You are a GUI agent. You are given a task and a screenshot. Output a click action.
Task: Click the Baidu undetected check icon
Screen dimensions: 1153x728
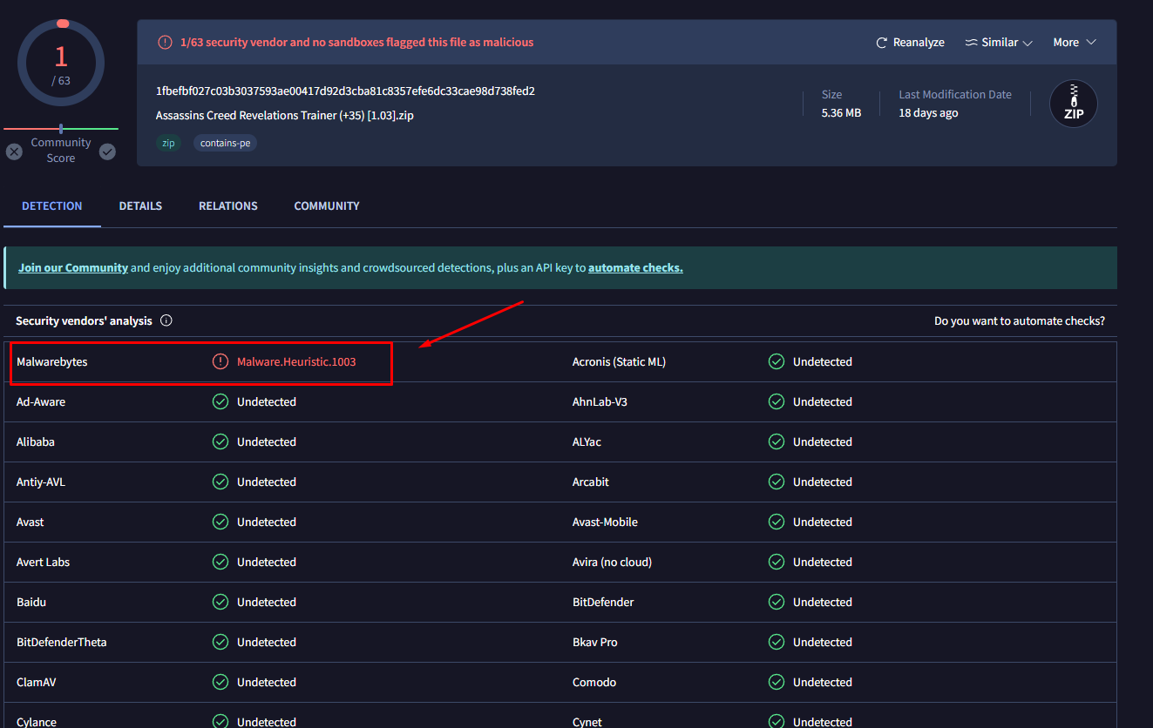[220, 602]
